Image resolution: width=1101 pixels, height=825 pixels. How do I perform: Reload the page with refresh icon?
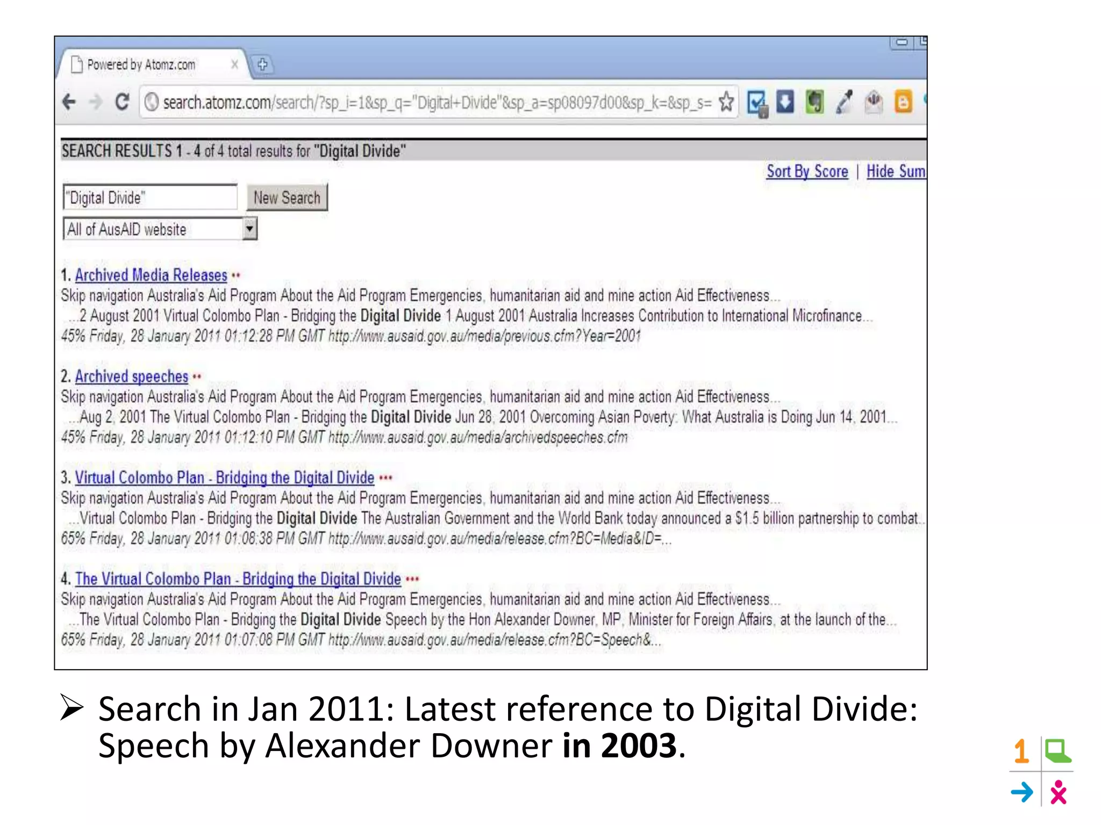click(123, 102)
